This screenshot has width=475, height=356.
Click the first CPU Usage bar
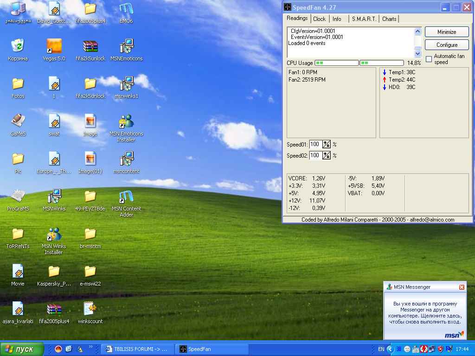point(337,63)
